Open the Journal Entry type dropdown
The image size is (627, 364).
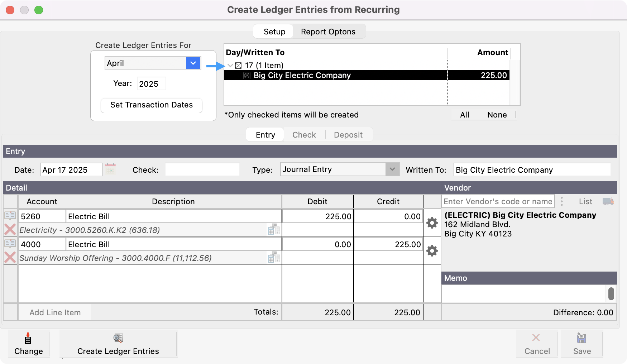click(x=392, y=169)
